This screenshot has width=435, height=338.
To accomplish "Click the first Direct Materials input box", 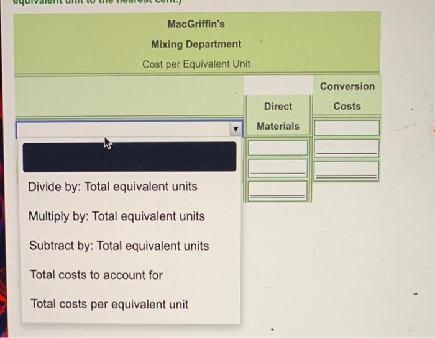I will coord(278,148).
